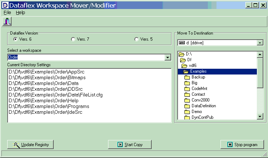Click the D:\ root folder icon
Viewport: 268px width, 158px height.
181,54
